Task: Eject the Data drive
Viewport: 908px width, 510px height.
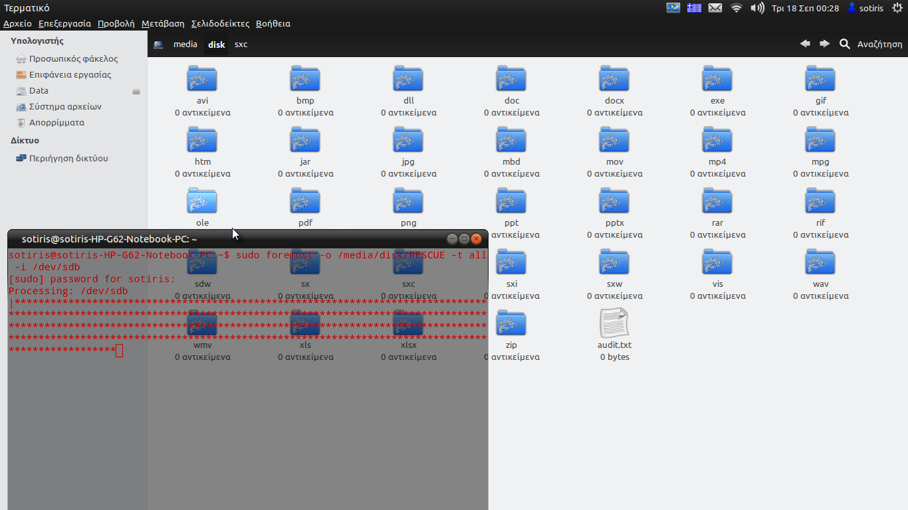Action: click(x=136, y=91)
